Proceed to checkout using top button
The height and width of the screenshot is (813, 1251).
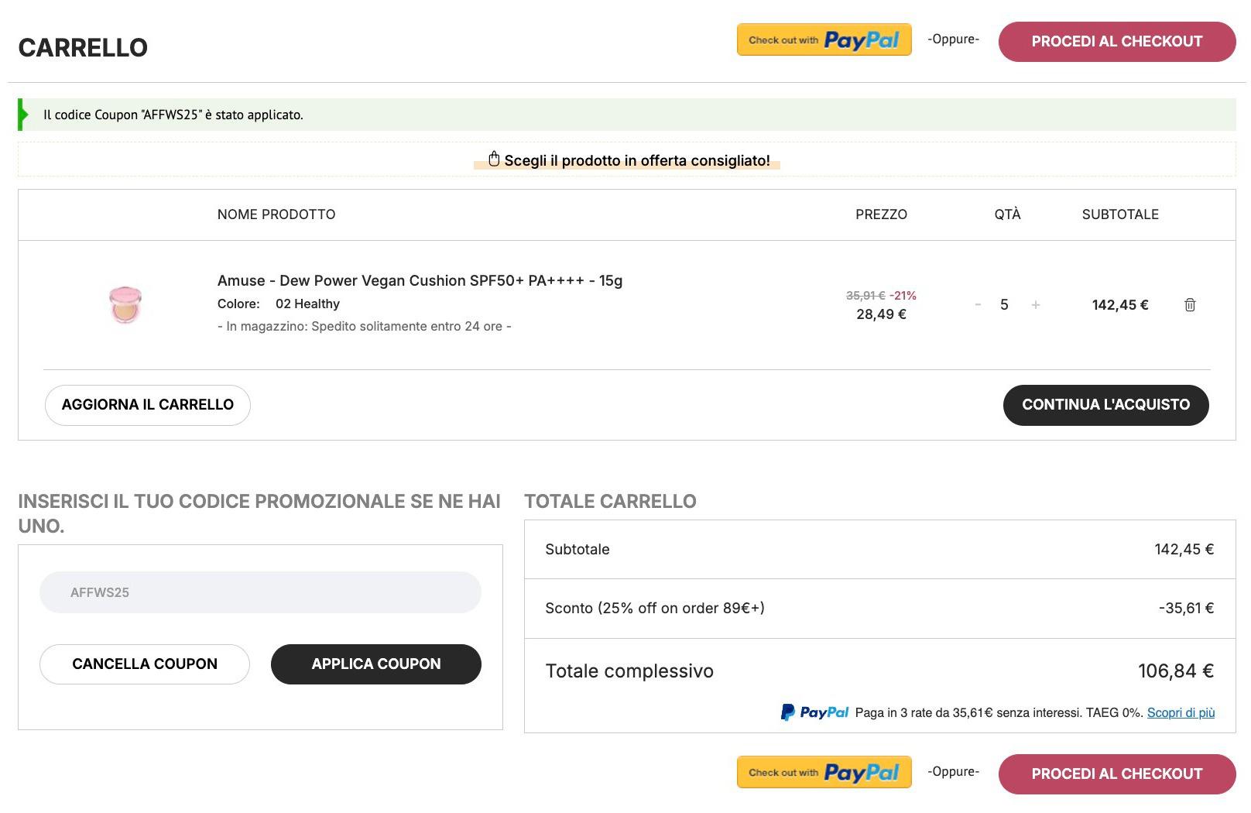coord(1117,42)
